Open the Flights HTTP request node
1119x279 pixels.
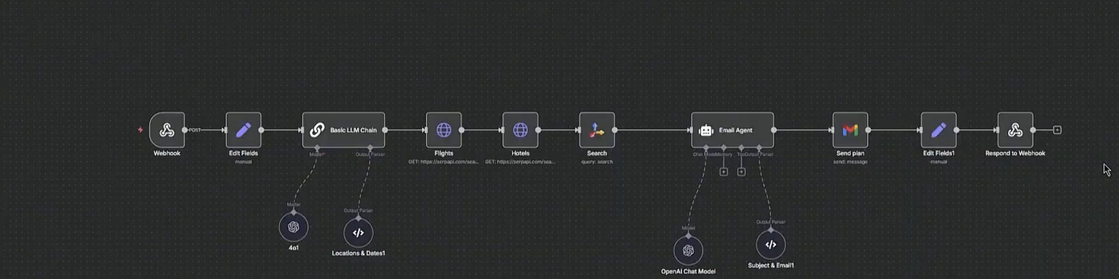(444, 130)
